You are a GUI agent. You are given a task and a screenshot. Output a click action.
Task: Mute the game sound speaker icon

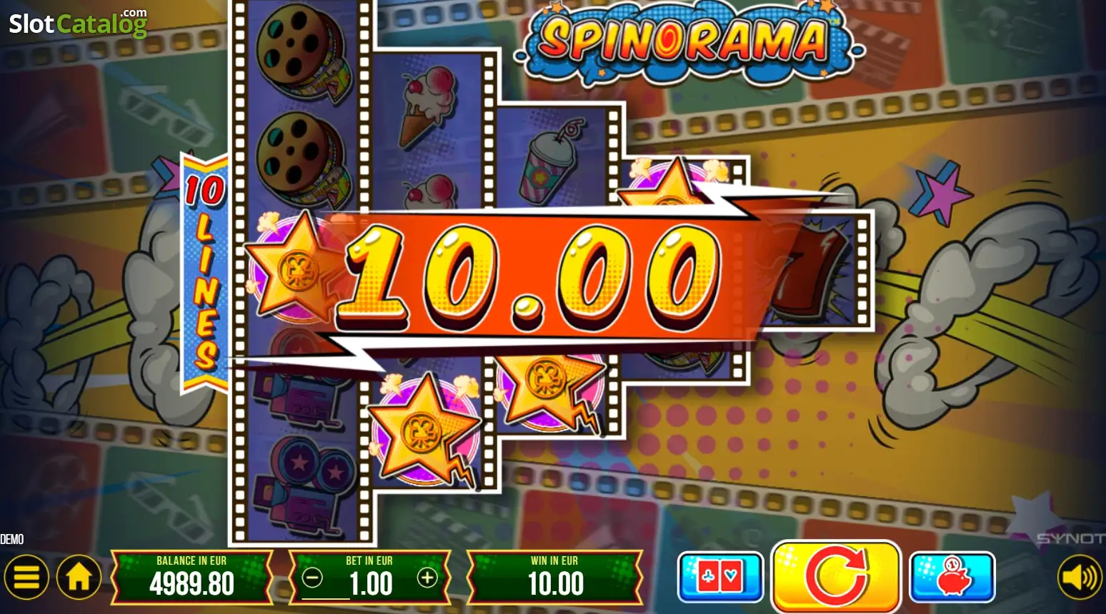coord(1080,577)
